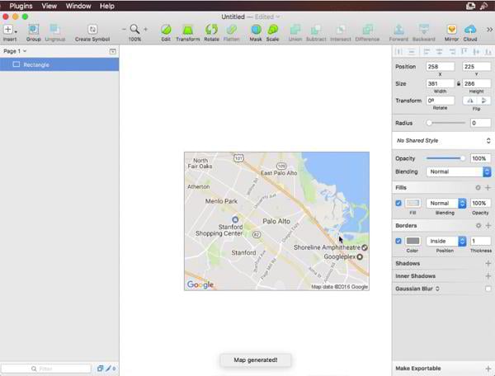Click Make Exportable at panel bottom
The height and width of the screenshot is (376, 495).
(x=418, y=369)
